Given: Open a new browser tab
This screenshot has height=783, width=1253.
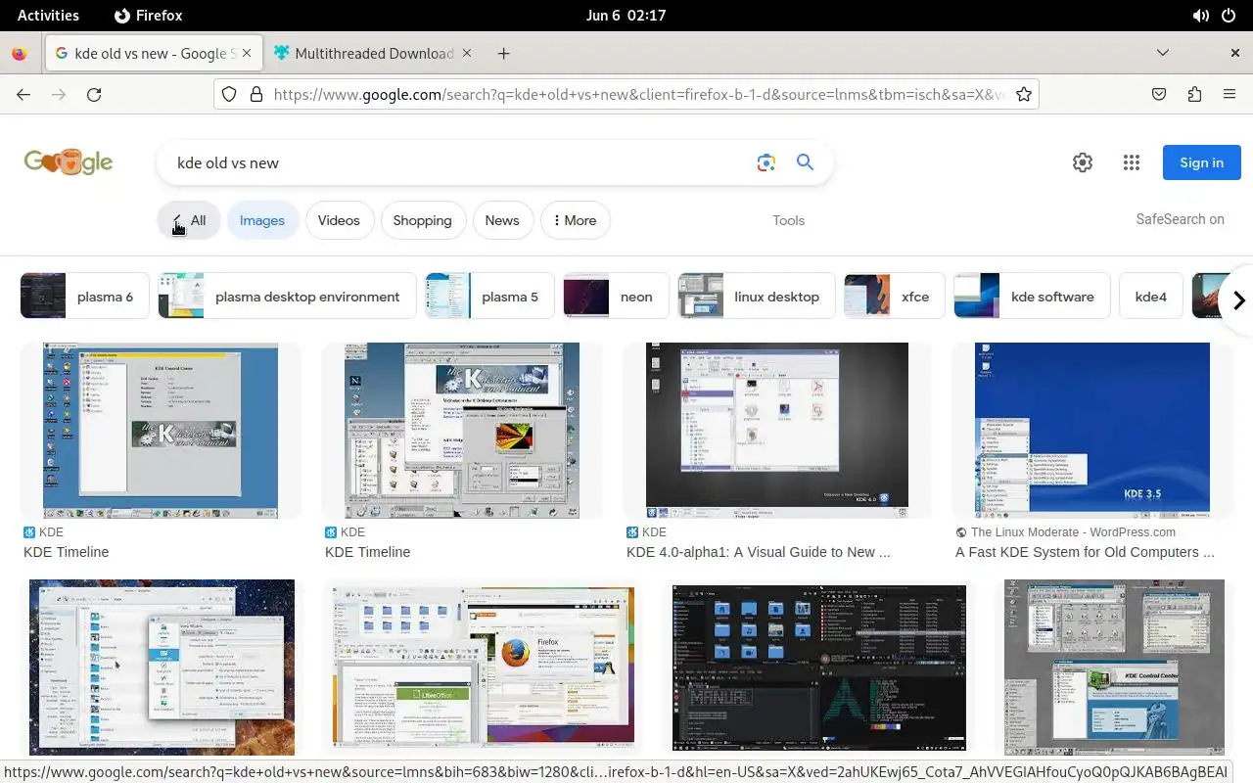Looking at the screenshot, I should tap(503, 53).
